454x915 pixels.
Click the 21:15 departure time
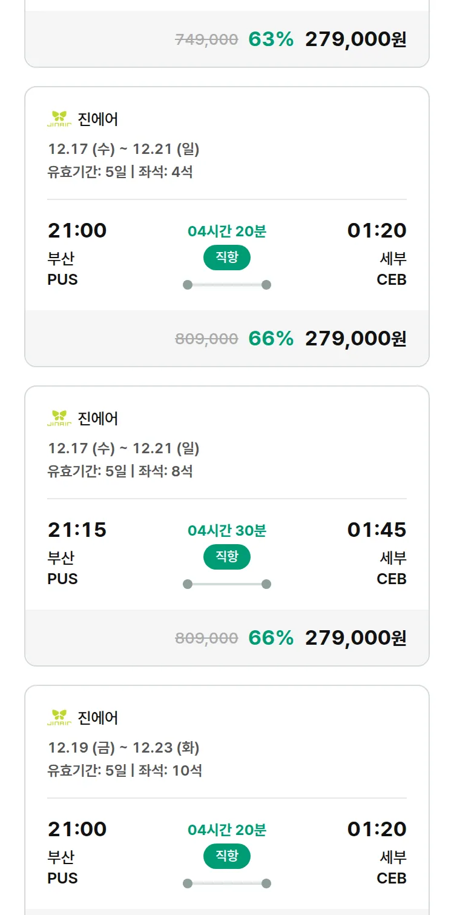[77, 530]
